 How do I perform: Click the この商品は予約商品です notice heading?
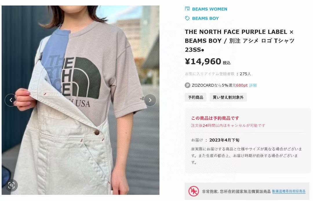pos(215,118)
